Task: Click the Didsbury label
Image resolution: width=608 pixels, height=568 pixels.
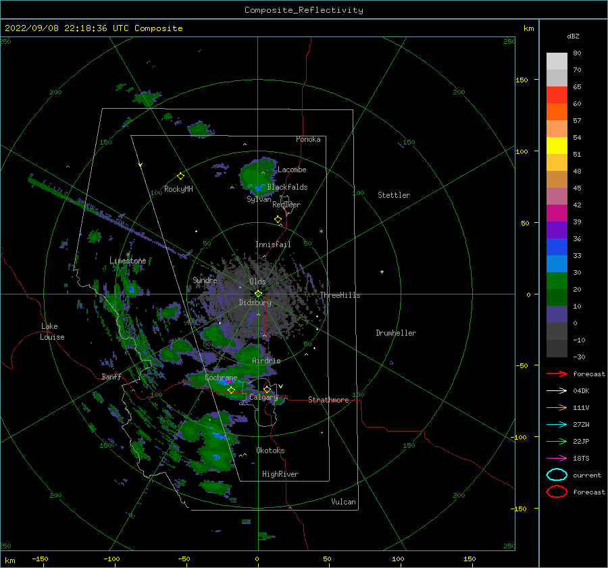Action: click(255, 303)
